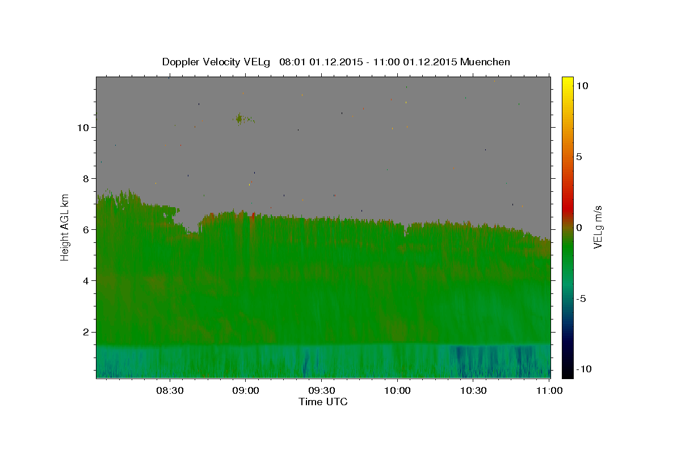Click the 'Time UTC' axis label
The width and height of the screenshot is (681, 454).
[323, 402]
